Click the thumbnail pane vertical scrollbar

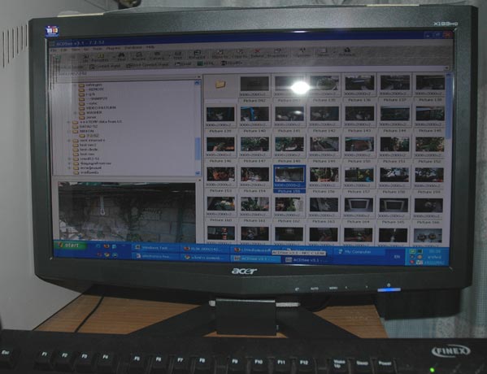pos(449,159)
